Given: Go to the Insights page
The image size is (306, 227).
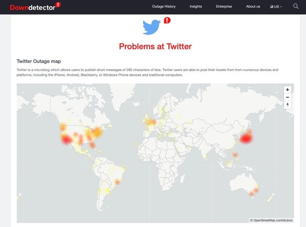Looking at the screenshot, I should click(x=196, y=7).
